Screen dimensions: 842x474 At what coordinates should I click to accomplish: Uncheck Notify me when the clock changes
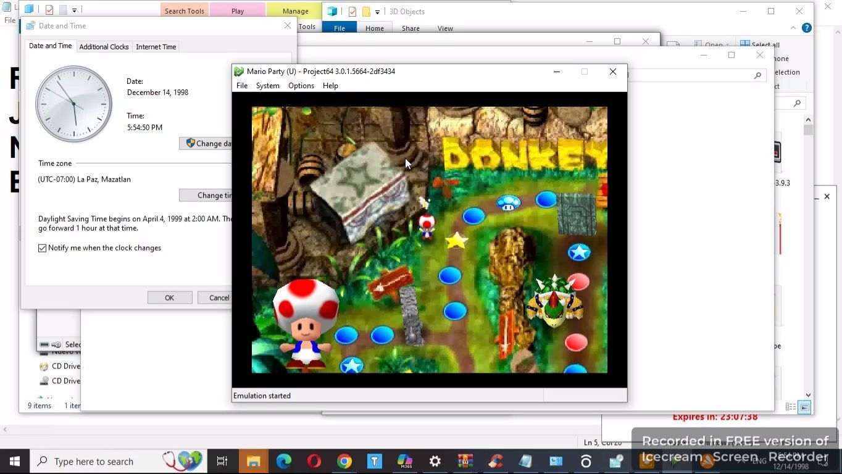pos(42,248)
